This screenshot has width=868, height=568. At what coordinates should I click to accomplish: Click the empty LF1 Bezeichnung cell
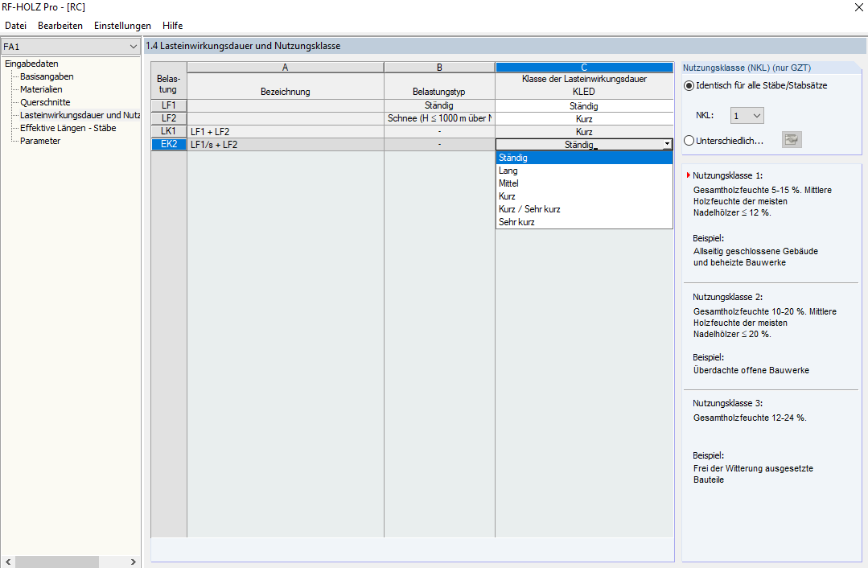click(x=285, y=105)
